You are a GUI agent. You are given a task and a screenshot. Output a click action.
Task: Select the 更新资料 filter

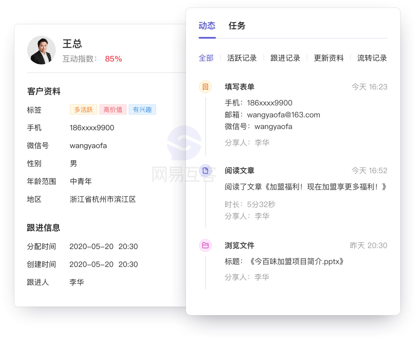(x=328, y=58)
